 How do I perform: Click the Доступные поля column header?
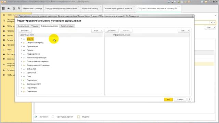coord(27,35)
